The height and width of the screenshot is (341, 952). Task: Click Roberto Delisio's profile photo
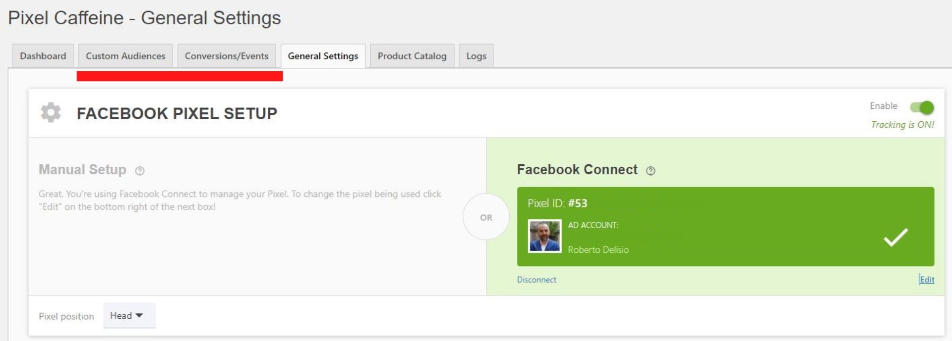pos(544,236)
